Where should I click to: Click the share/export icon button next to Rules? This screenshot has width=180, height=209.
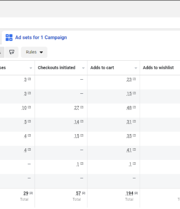(x=12, y=52)
